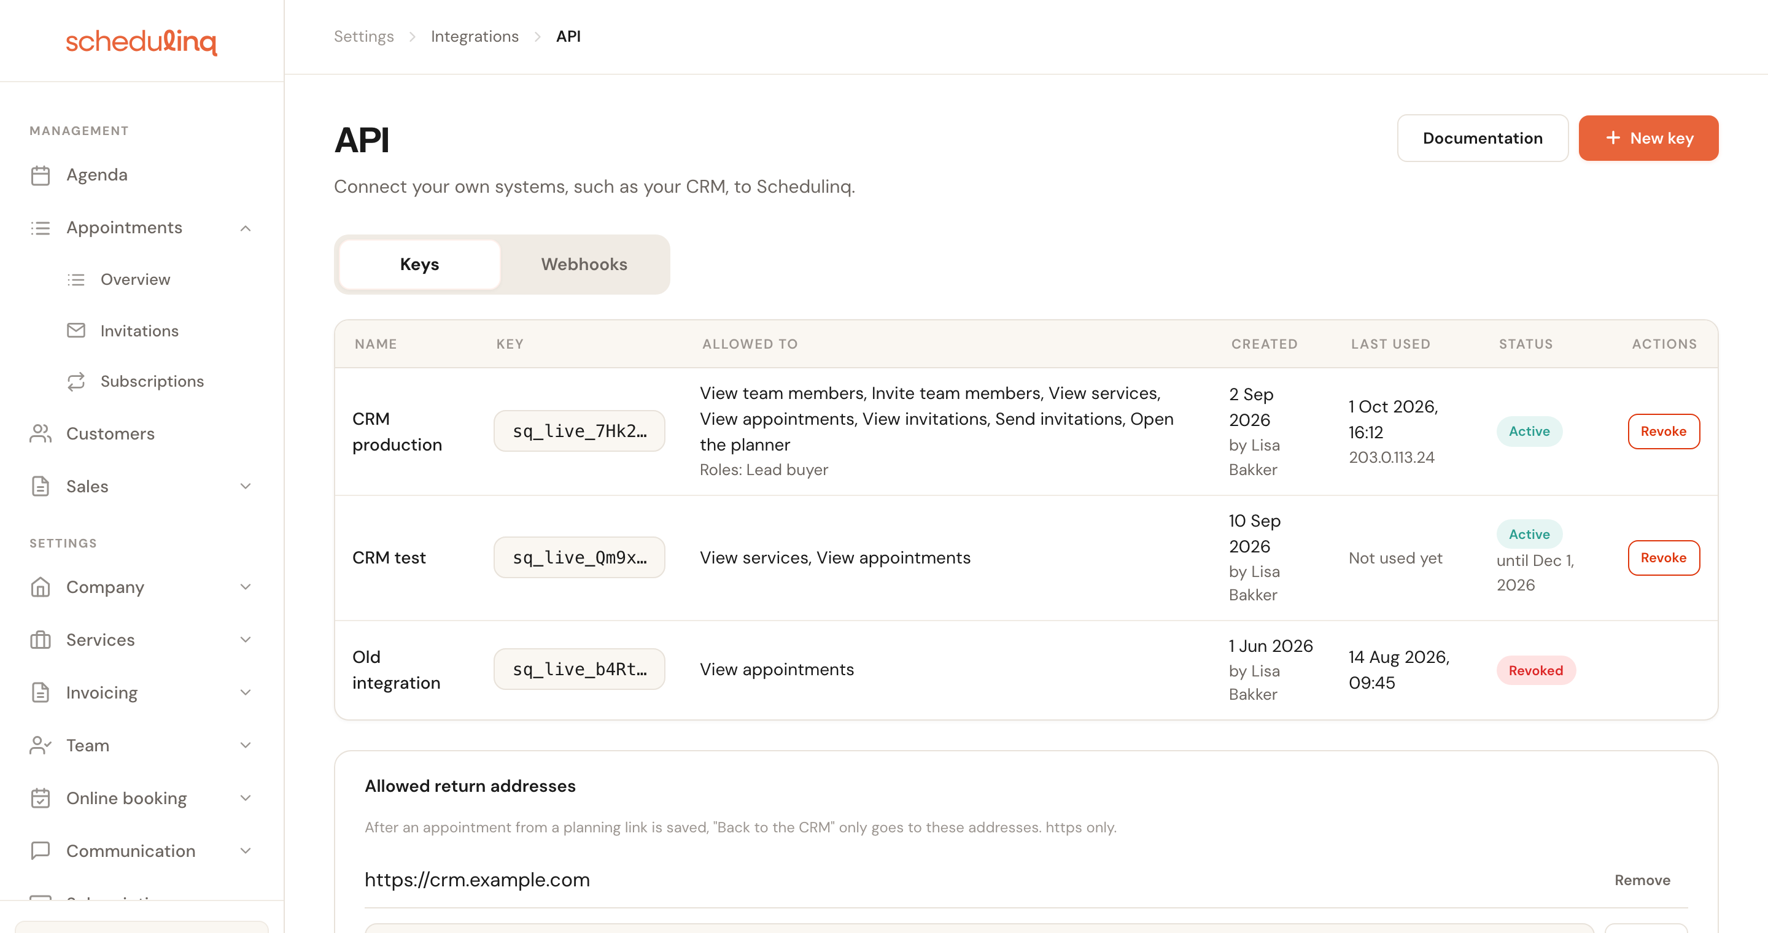
Task: Click the 'until Dec 1, 2026' expiry text
Action: [1536, 573]
